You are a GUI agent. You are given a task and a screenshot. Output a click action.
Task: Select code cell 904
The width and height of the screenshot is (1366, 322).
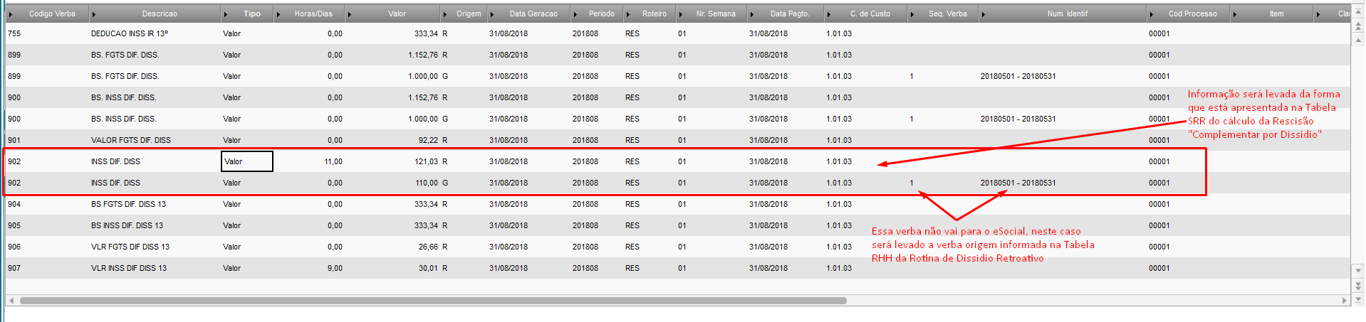(14, 204)
